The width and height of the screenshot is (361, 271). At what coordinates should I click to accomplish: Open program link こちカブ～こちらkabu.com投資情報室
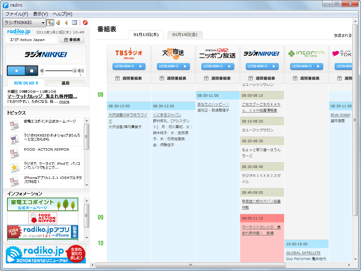[x=261, y=107]
